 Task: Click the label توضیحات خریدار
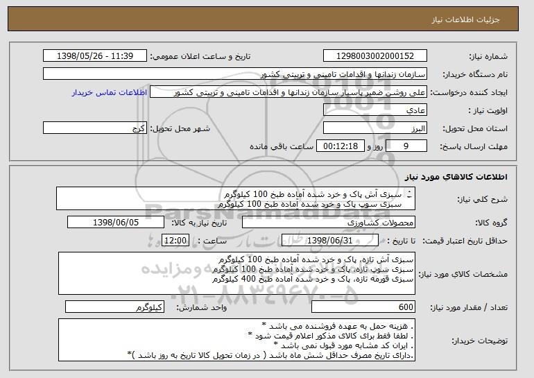click(479, 341)
